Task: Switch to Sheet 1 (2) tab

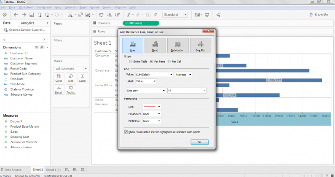Action: pyautogui.click(x=53, y=170)
